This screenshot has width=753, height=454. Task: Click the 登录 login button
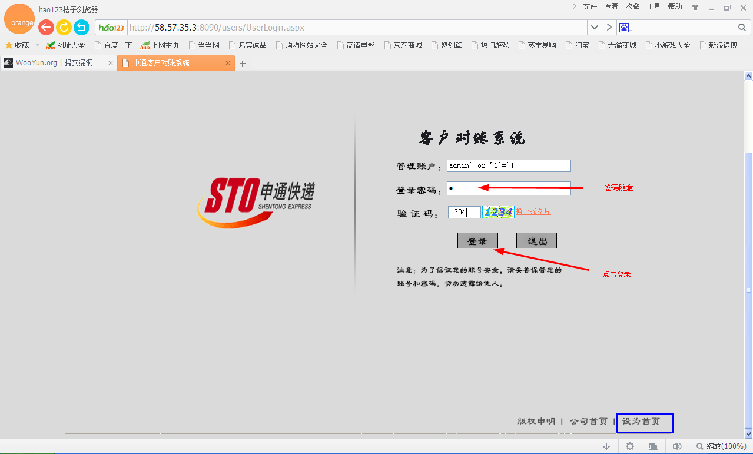[x=477, y=240]
